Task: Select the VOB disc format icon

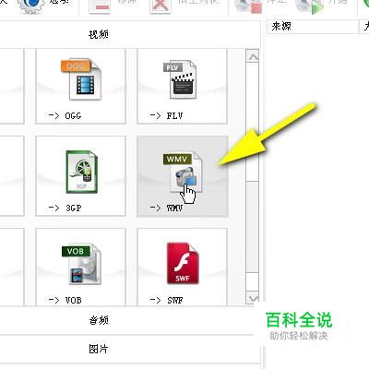Action: click(x=81, y=264)
